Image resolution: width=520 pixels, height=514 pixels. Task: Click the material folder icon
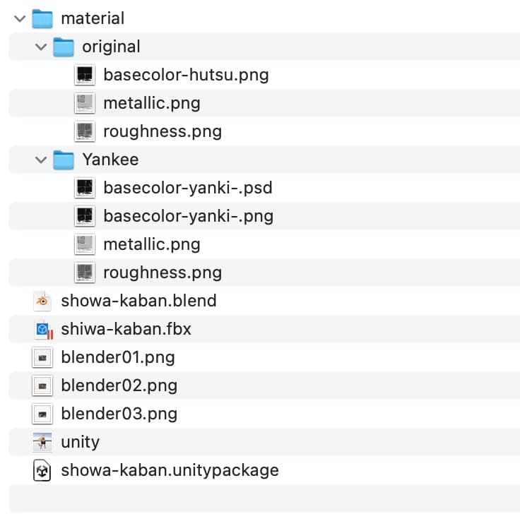(x=42, y=18)
